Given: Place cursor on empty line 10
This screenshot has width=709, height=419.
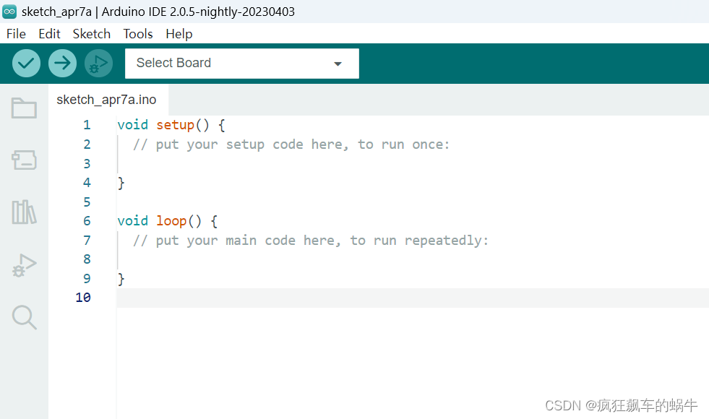Looking at the screenshot, I should coord(413,298).
